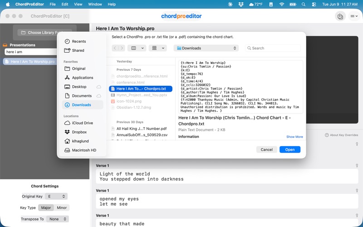The height and width of the screenshot is (227, 363).
Task: Click the Search field in the dialog
Action: click(x=273, y=48)
